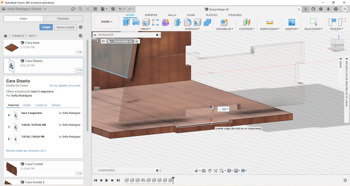
Task: Refresh the data panel
Action: tap(73, 9)
